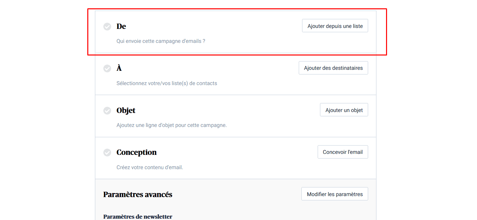Screen dimensions: 477x220
Task: Click 'Qui envoie cette campagne d'emails ?' text
Action: pyautogui.click(x=161, y=41)
